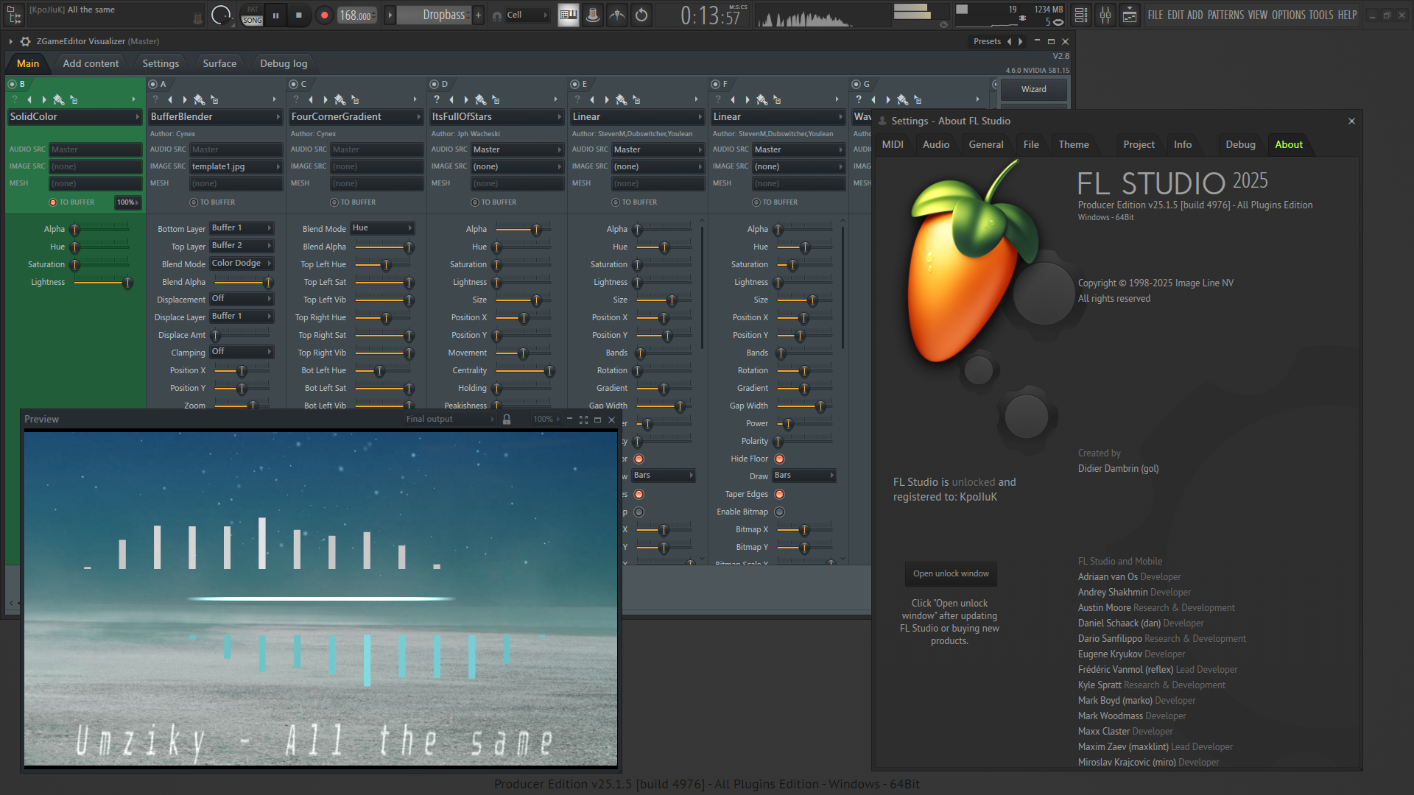Lock the preview with the padlock icon
Image resolution: width=1414 pixels, height=795 pixels.
tap(507, 419)
